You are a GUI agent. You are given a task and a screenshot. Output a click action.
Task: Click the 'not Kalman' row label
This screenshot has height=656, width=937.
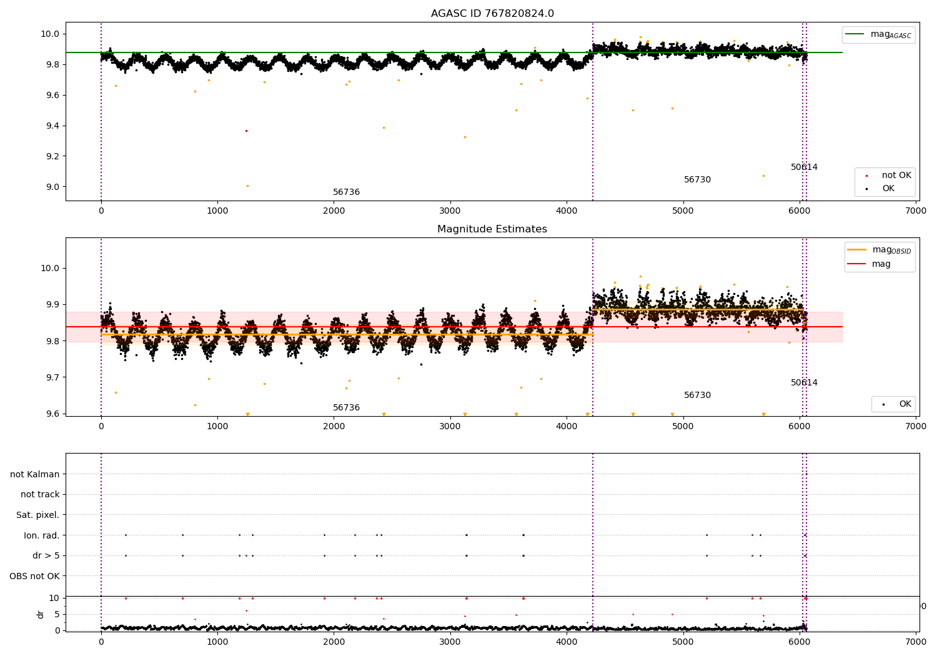coord(35,474)
